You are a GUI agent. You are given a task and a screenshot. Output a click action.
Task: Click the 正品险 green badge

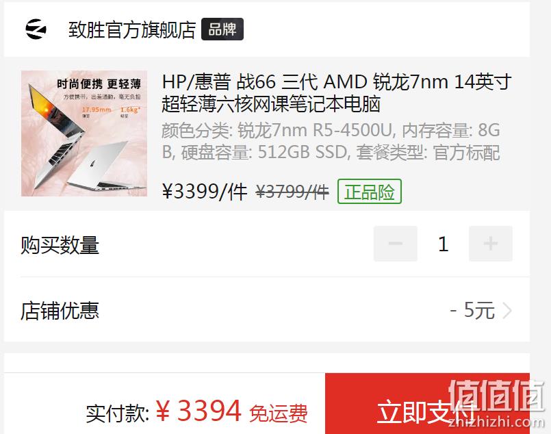click(x=370, y=192)
